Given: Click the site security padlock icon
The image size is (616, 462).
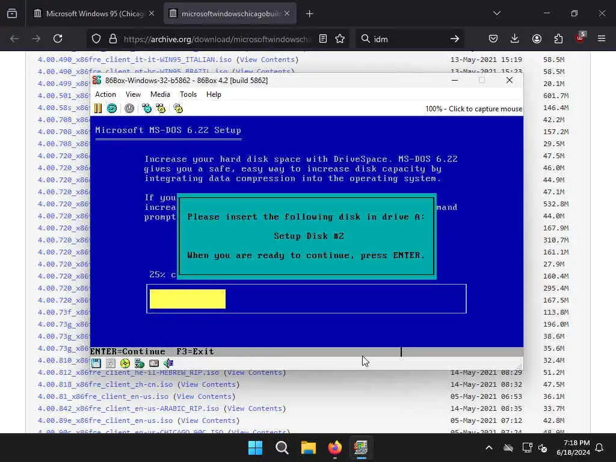Looking at the screenshot, I should 113,38.
